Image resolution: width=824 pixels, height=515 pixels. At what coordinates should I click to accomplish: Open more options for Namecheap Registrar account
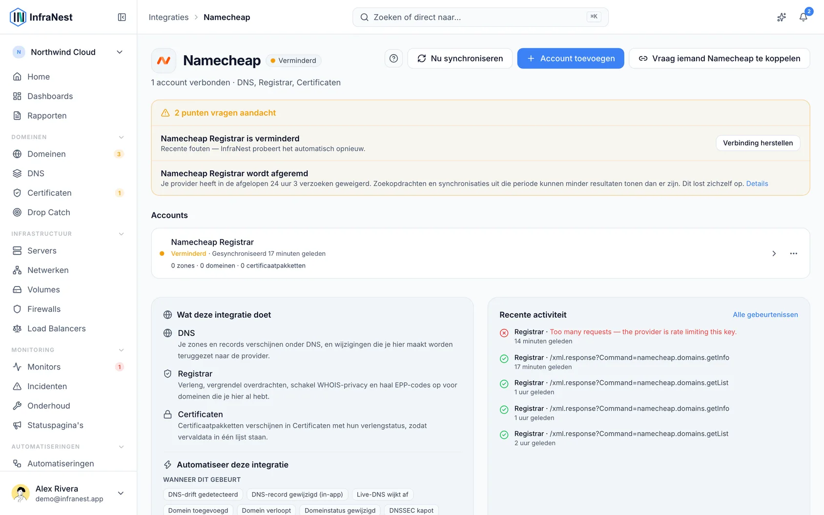pyautogui.click(x=794, y=253)
